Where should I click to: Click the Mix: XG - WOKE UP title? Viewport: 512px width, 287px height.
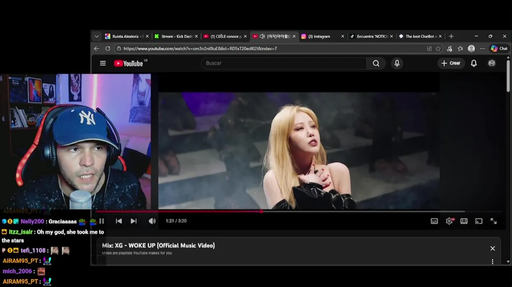click(x=158, y=246)
